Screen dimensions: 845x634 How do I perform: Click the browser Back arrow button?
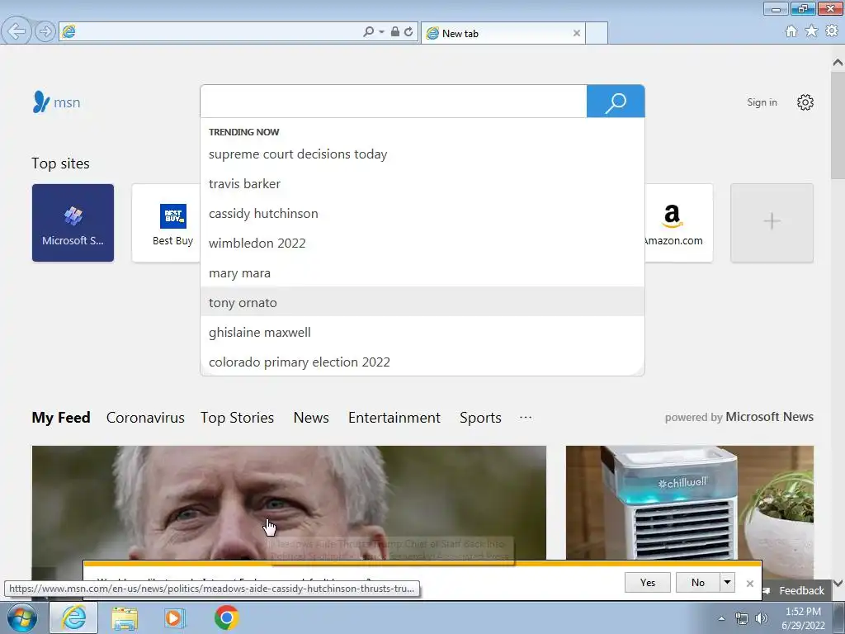pyautogui.click(x=17, y=31)
